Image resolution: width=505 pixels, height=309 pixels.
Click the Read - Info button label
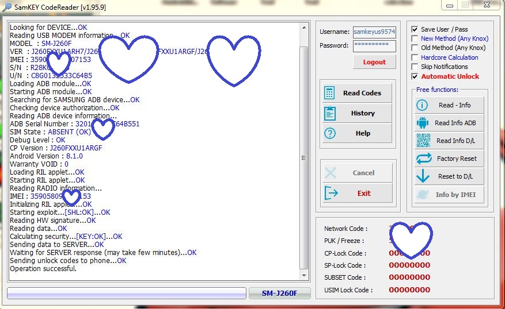[x=454, y=105]
